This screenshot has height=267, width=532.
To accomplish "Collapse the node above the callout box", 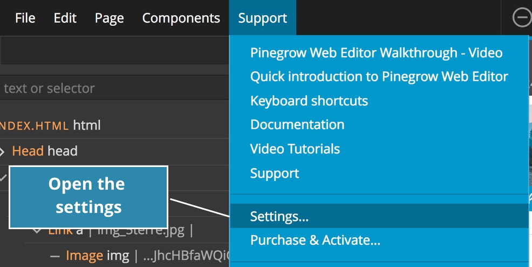I will 3,177.
